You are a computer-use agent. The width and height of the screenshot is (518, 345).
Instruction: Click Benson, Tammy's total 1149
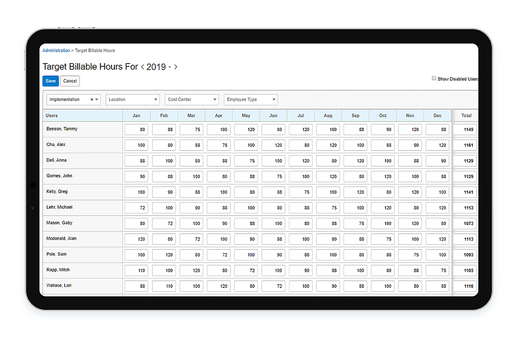point(465,129)
